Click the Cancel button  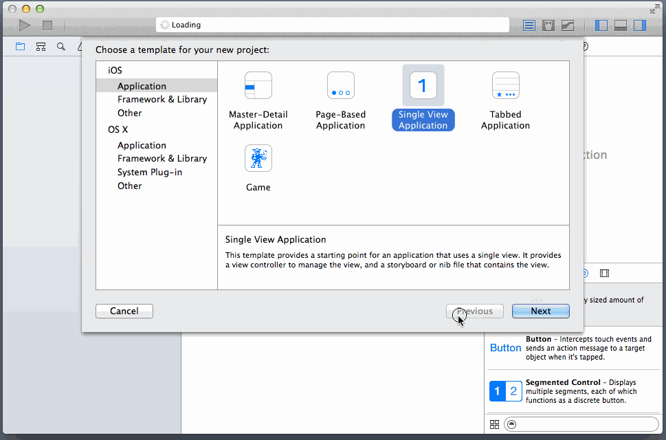pos(124,311)
